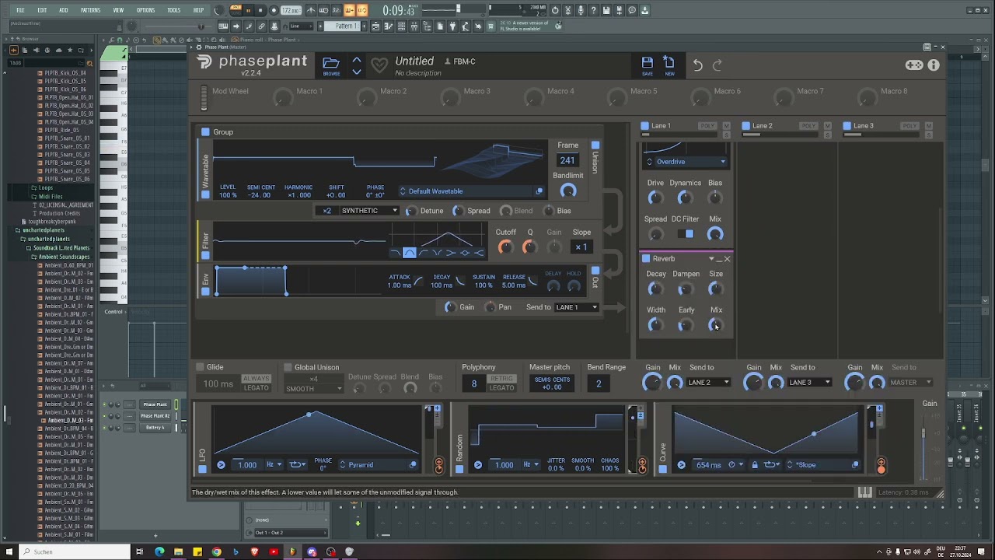Screen dimensions: 995x560
Task: Toggle Lane 2 enable box
Action: click(x=745, y=126)
